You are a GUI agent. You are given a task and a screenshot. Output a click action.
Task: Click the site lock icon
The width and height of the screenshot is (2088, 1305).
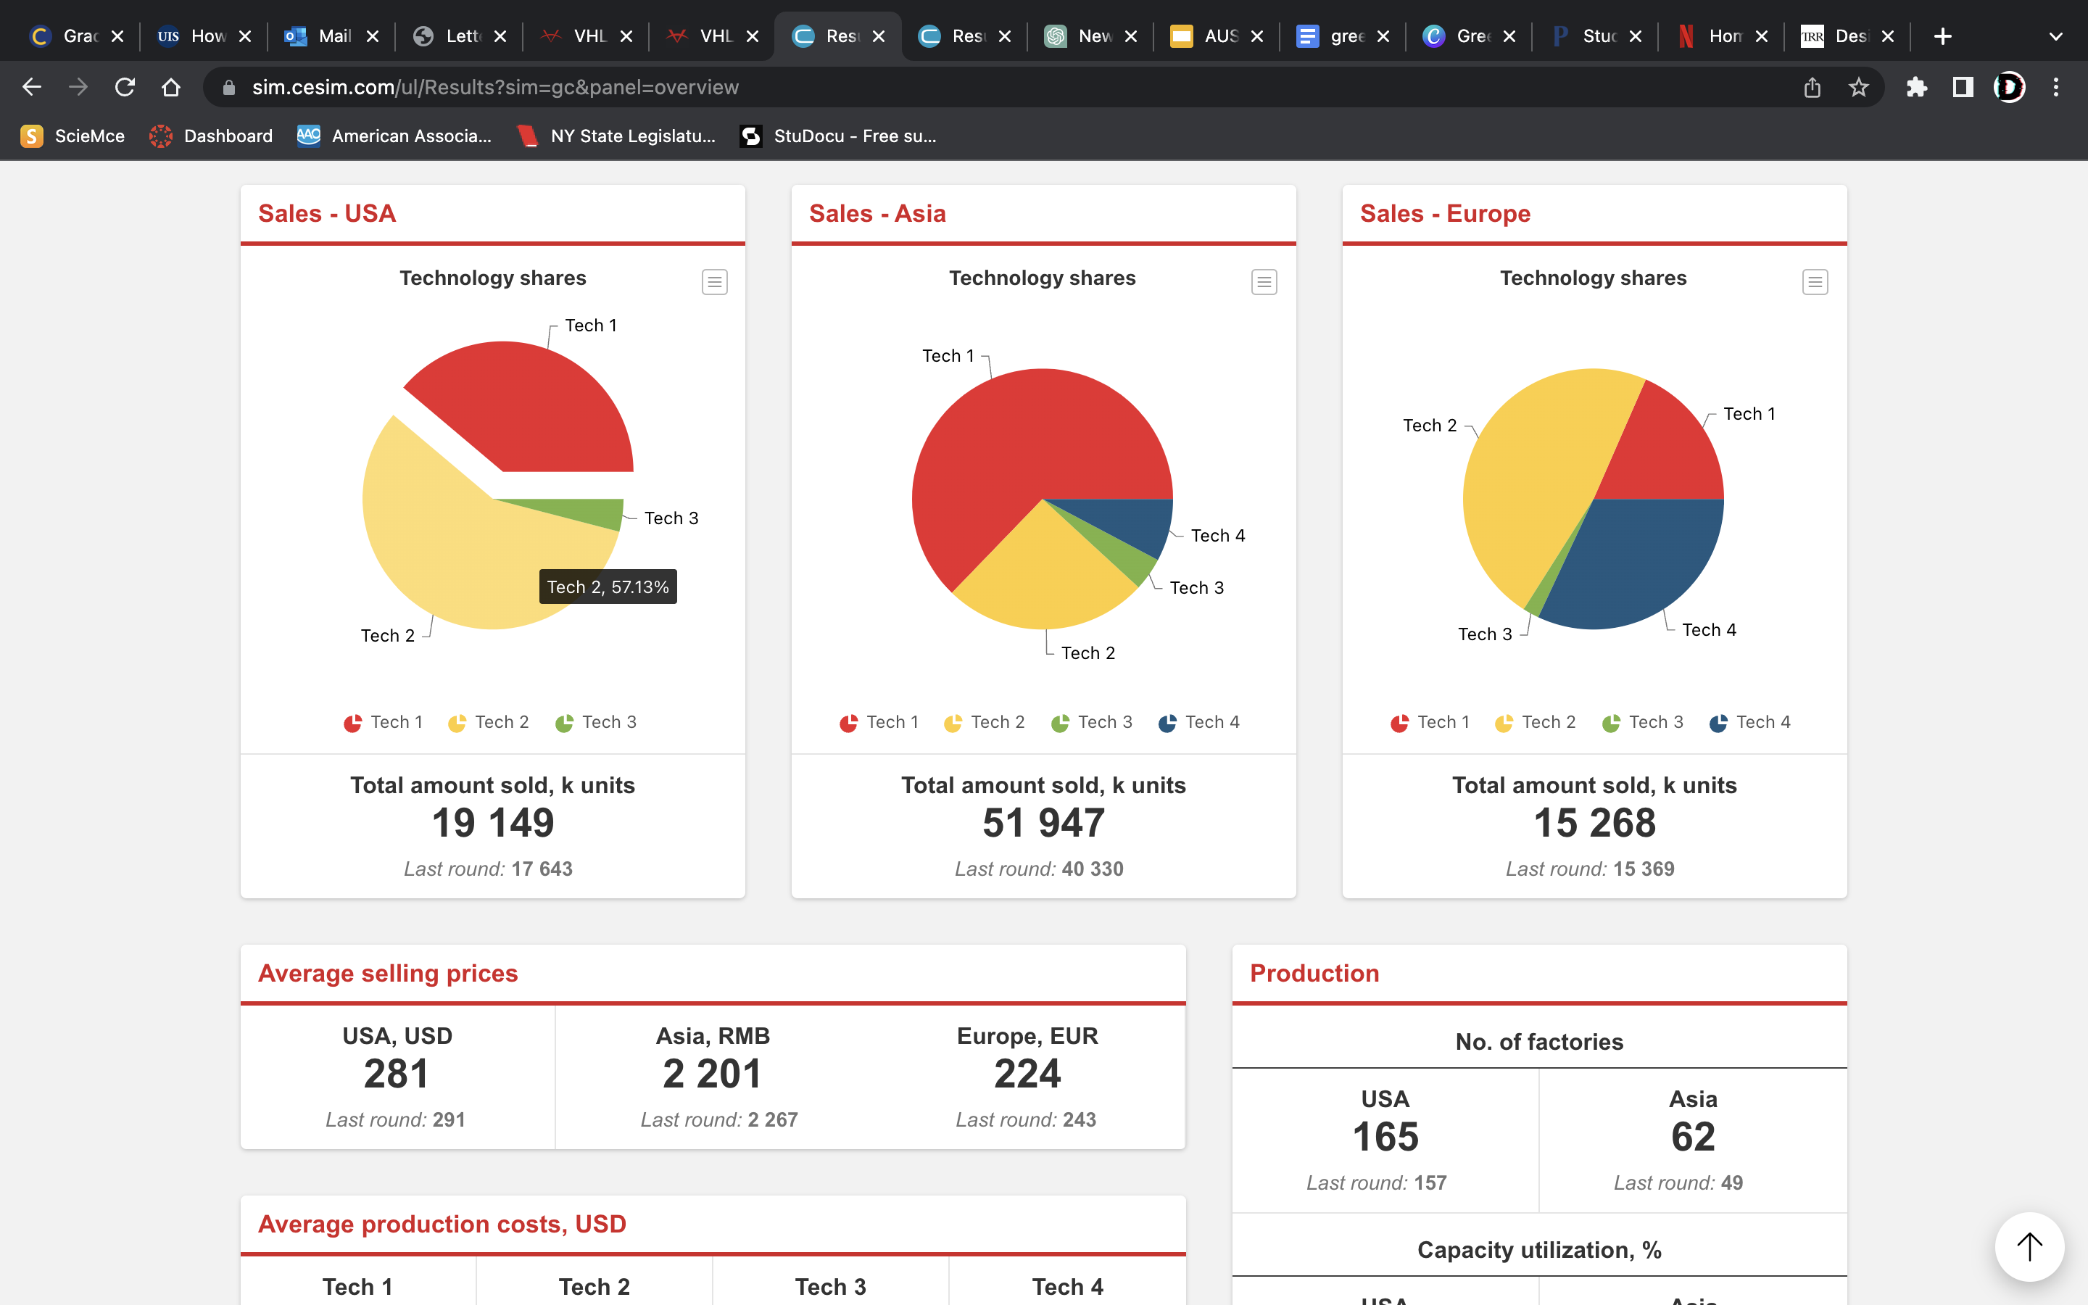point(228,87)
